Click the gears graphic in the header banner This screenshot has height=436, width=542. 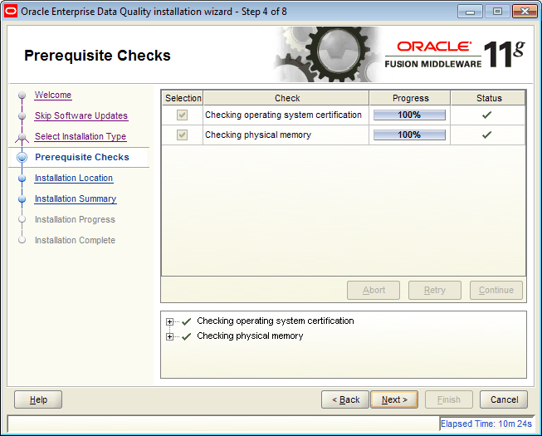tap(329, 54)
